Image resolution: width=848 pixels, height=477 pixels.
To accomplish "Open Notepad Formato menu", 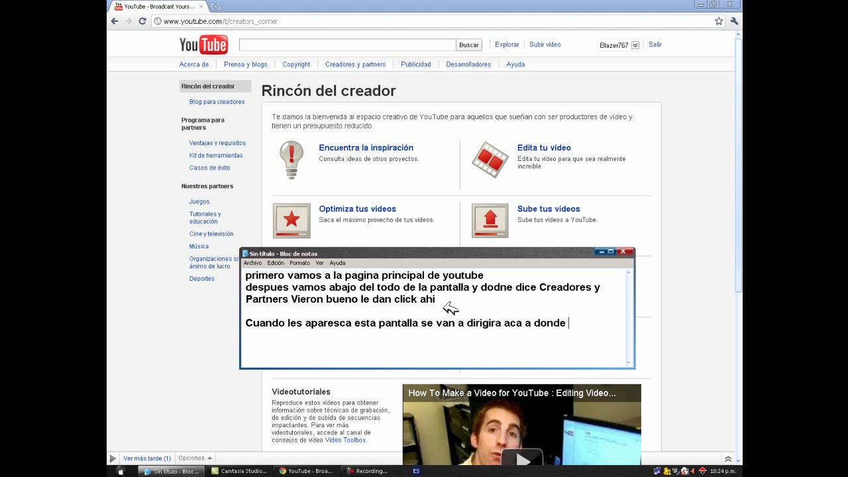I will pyautogui.click(x=299, y=263).
